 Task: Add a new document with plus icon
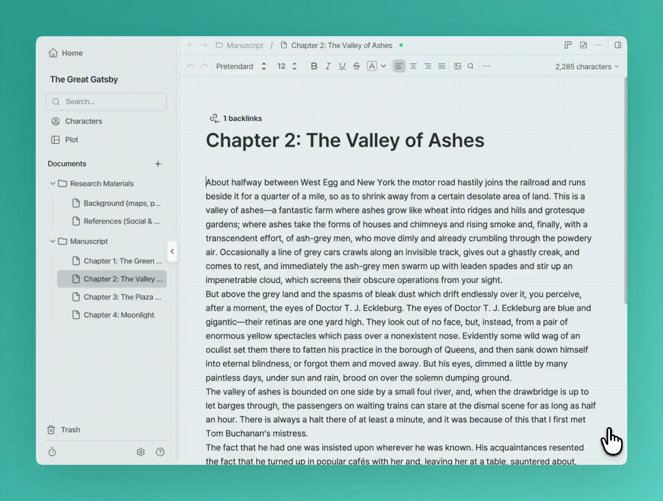tap(158, 164)
